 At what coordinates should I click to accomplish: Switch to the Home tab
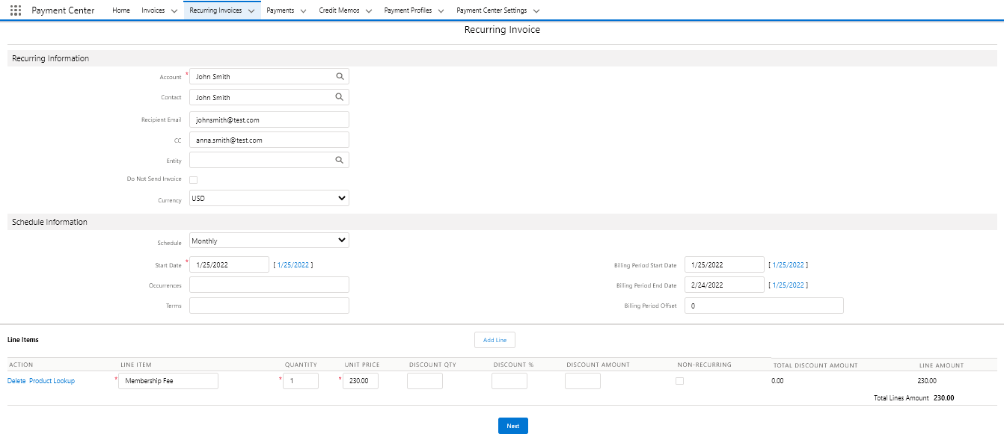pos(121,10)
